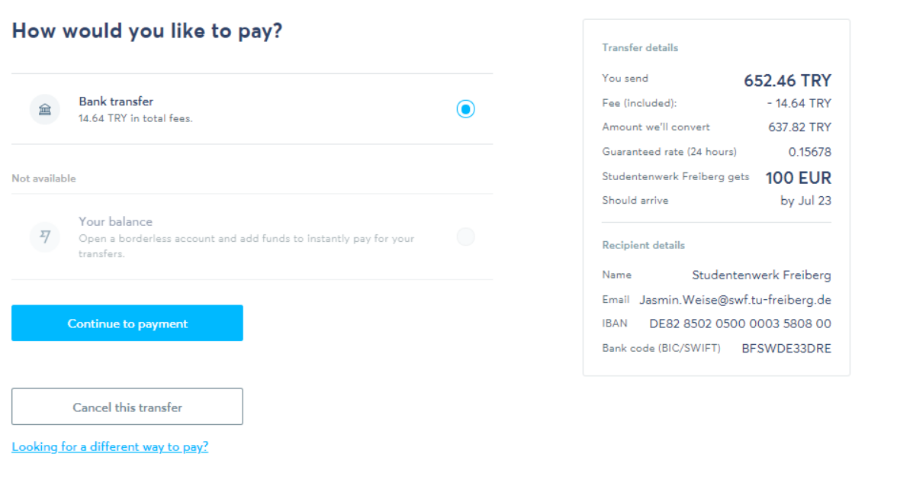Screen dimensions: 897x496
Task: Open 'Looking for a different way to pay?' link
Action: 110,447
